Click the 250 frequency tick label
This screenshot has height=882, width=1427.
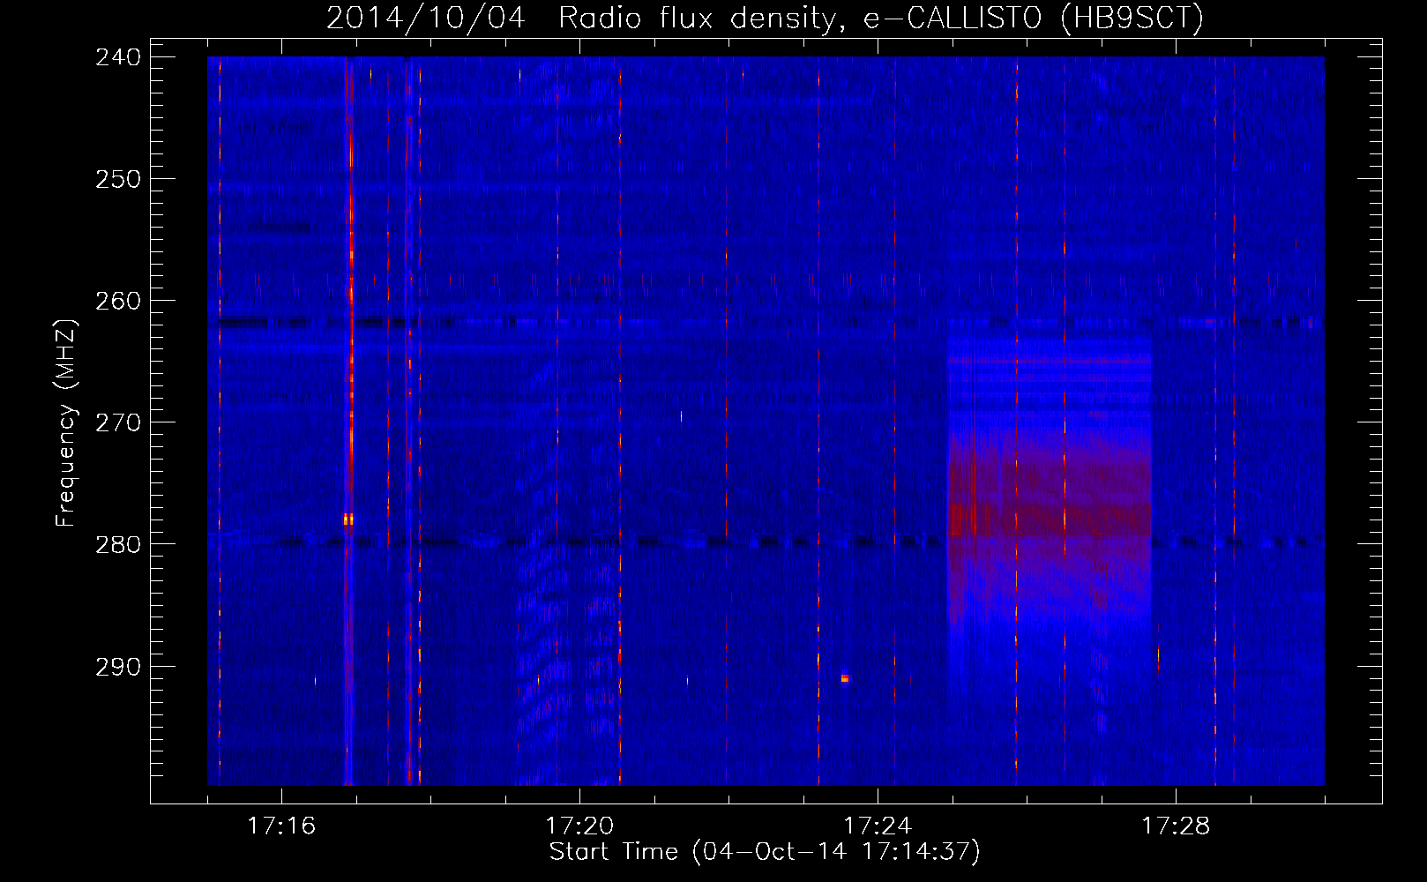click(x=118, y=179)
